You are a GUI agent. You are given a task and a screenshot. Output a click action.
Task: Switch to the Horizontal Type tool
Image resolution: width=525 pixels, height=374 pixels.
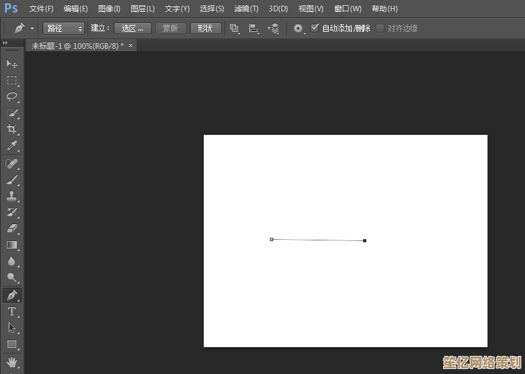12,311
